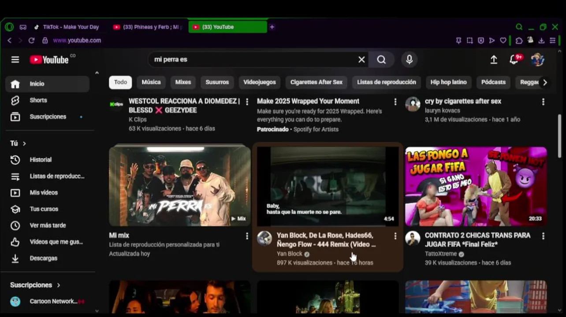Add bookmark with the heart icon
Viewport: 566px width, 317px height.
coord(503,41)
